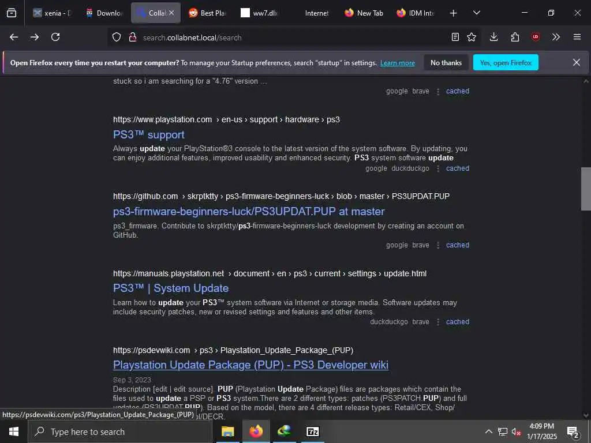
Task: Open cached copy of System Update result
Action: click(458, 322)
